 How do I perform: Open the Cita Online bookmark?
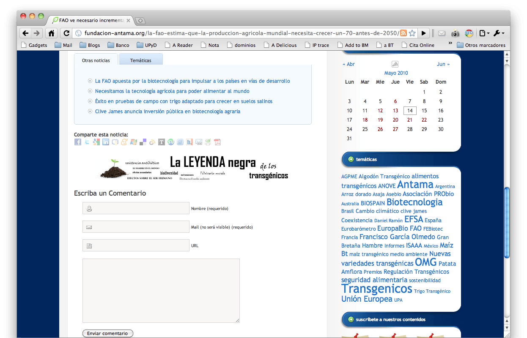[x=418, y=45]
